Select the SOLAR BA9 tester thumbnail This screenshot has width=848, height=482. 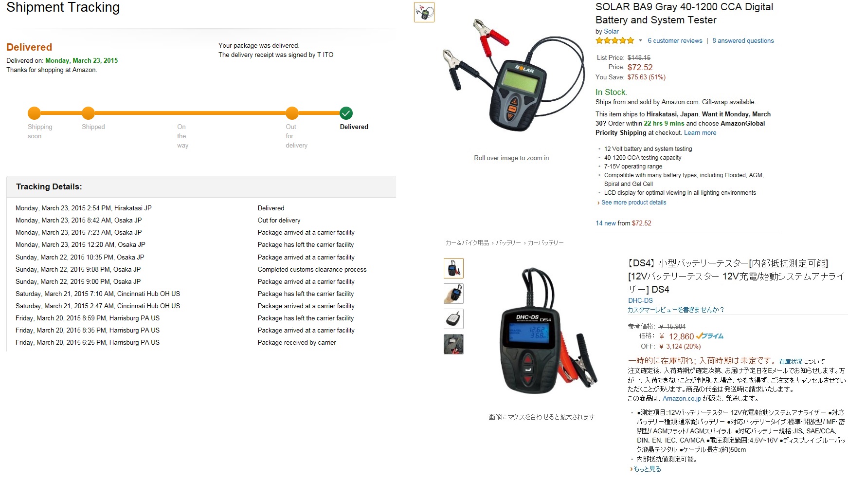tap(424, 12)
